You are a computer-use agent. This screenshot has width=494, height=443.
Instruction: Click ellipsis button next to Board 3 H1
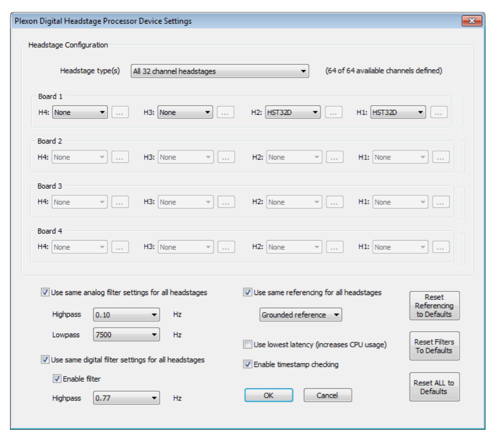[x=441, y=202]
